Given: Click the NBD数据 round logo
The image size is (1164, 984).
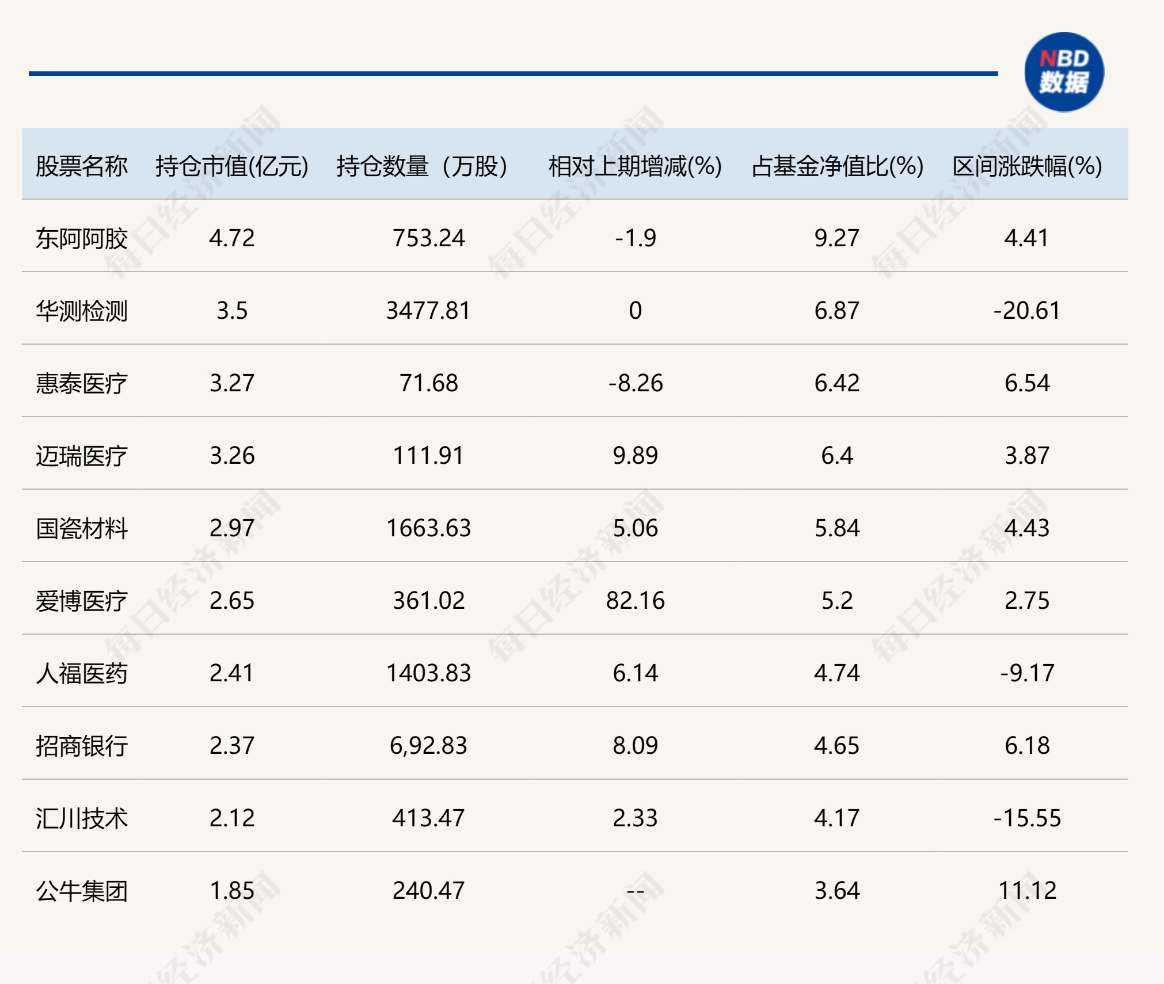Looking at the screenshot, I should click(x=1064, y=72).
